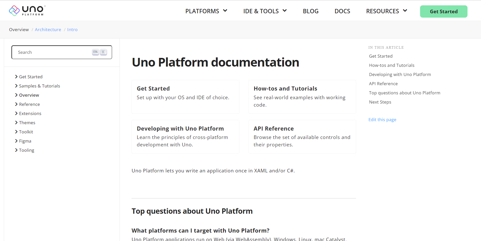Screen dimensions: 481x241
Task: Open the API Reference card
Action: (302, 136)
